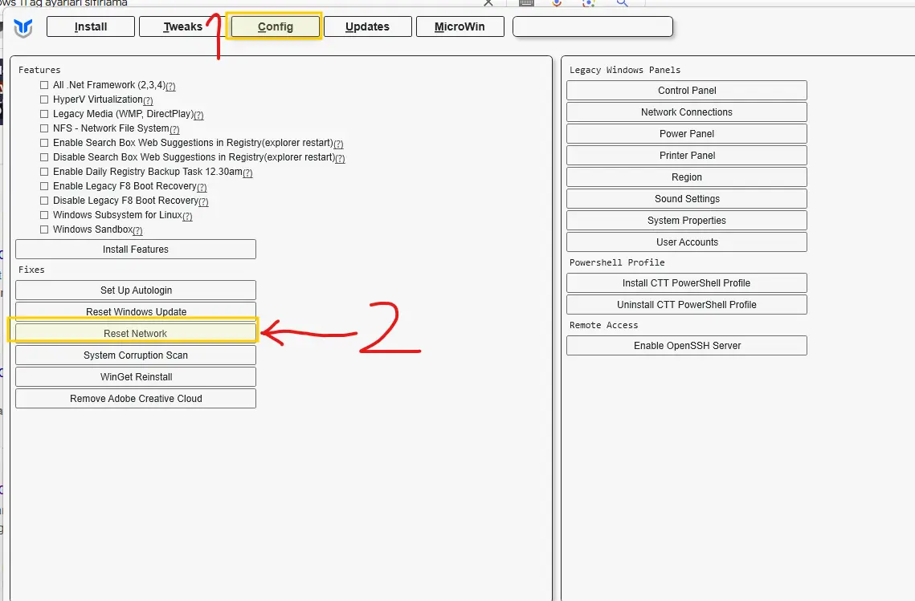Image resolution: width=915 pixels, height=601 pixels.
Task: Click WinGet Reinstall
Action: pos(136,376)
